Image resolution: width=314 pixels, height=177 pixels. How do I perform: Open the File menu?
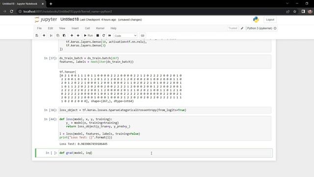point(39,29)
